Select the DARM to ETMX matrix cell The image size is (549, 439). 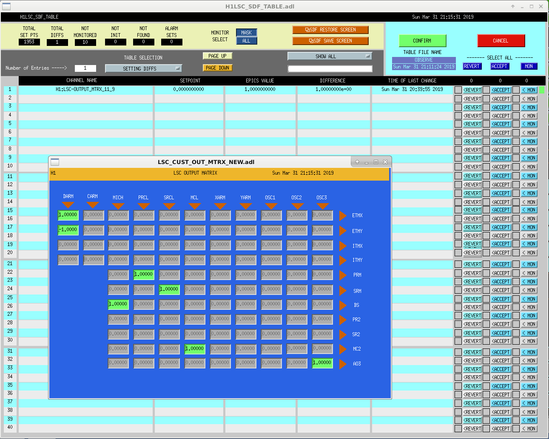[x=68, y=215]
